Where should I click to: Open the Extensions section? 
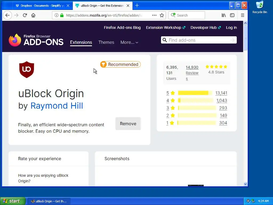coord(81,42)
